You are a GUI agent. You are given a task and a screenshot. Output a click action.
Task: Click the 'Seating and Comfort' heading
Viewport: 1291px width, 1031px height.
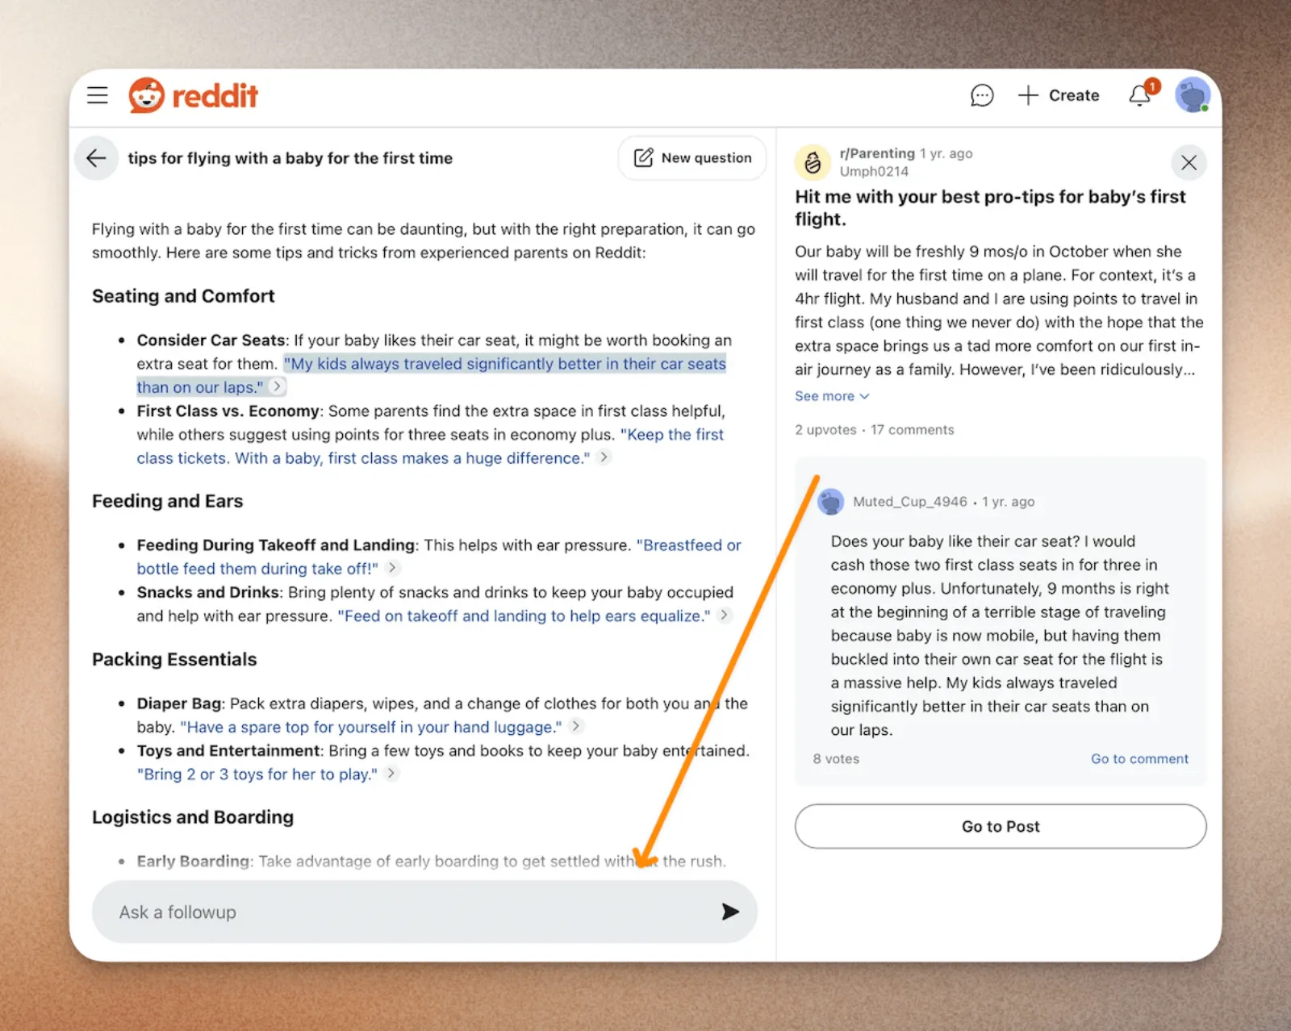tap(183, 296)
